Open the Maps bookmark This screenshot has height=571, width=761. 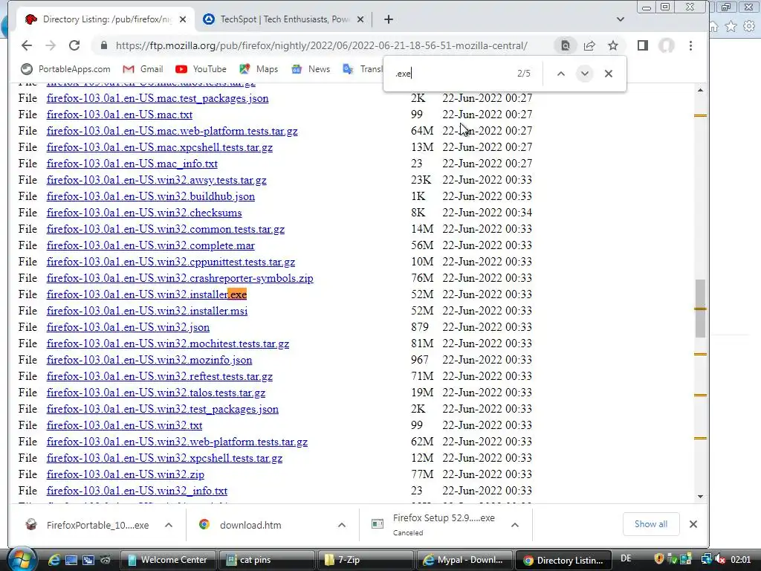point(259,69)
